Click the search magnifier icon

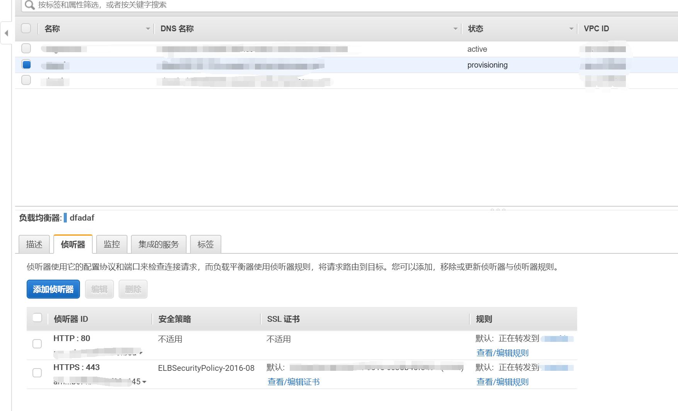coord(30,5)
